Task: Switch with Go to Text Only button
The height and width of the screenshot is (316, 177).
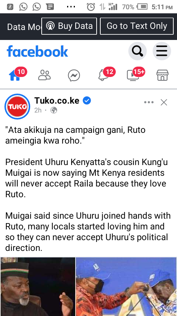Action: tap(137, 26)
